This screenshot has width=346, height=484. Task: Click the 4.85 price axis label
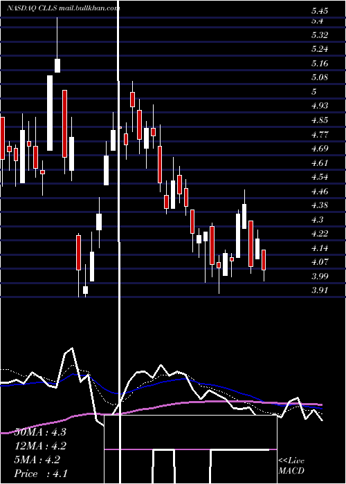click(320, 120)
